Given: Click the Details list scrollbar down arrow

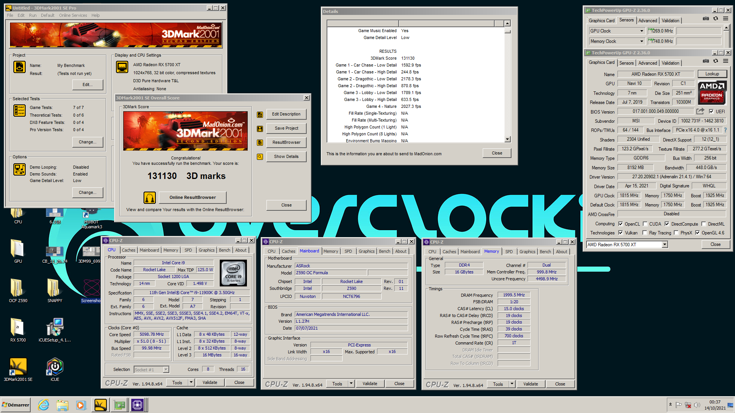Looking at the screenshot, I should click(x=507, y=140).
